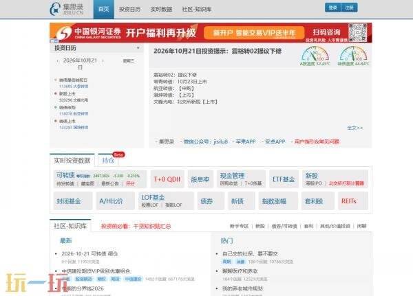Open post 2026-10-21 可转债 调仓

coord(89,253)
